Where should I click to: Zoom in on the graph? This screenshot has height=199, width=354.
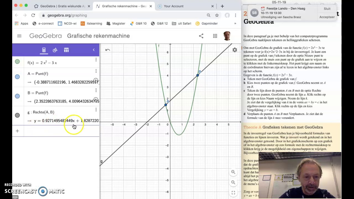[233, 172]
